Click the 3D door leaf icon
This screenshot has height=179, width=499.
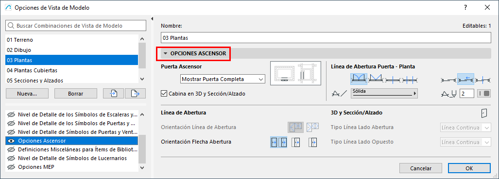click(x=484, y=113)
